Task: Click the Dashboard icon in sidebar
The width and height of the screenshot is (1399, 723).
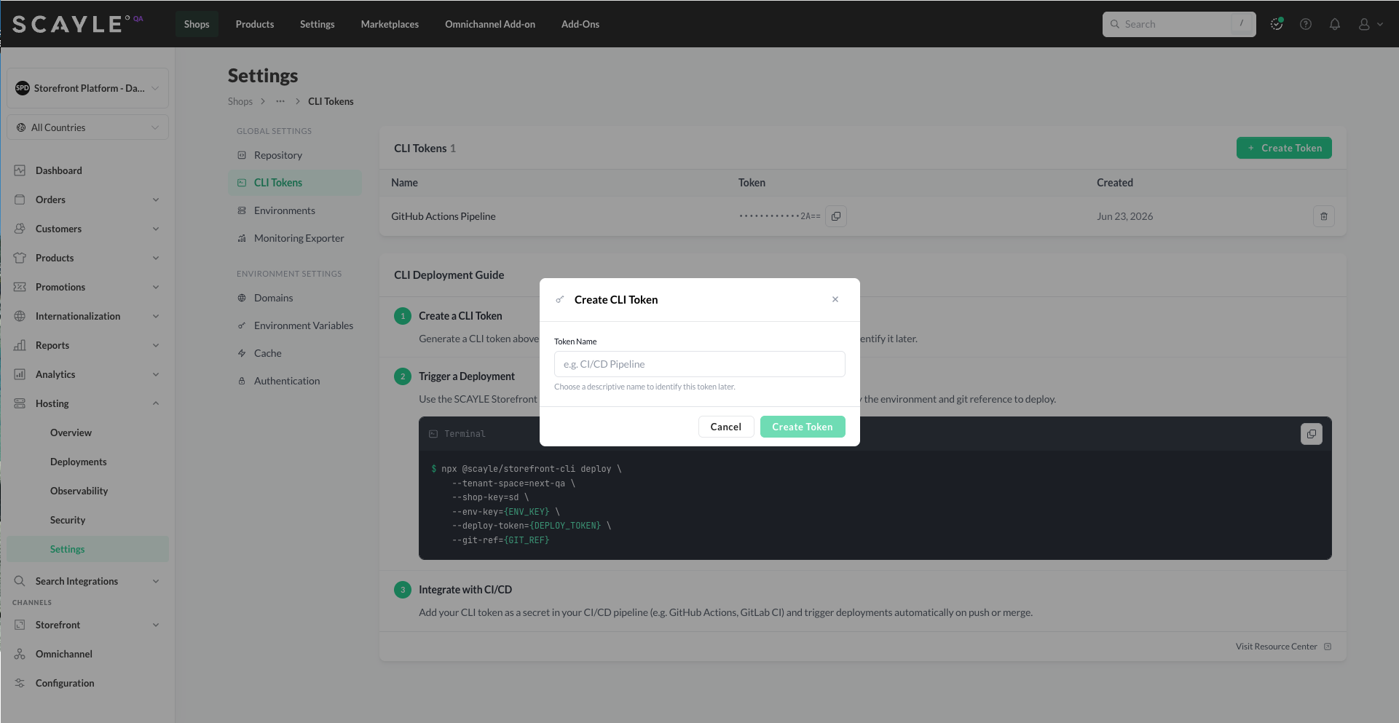Action: (x=20, y=170)
